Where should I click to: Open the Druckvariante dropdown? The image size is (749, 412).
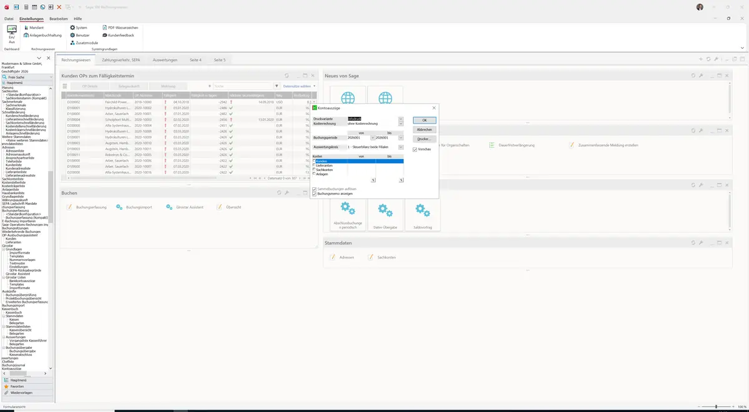click(x=401, y=119)
